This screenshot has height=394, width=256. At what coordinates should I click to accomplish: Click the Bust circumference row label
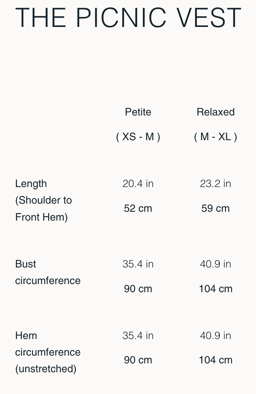click(48, 272)
